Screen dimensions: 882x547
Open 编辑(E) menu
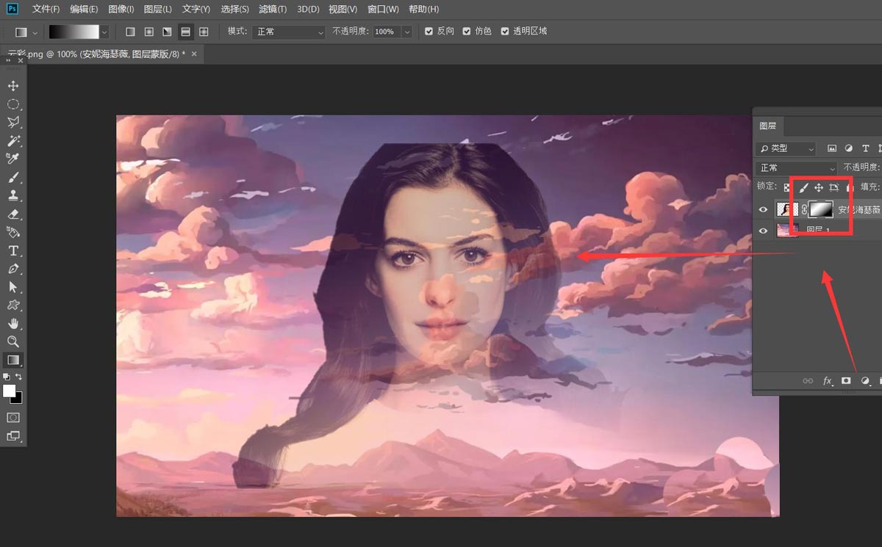point(84,9)
